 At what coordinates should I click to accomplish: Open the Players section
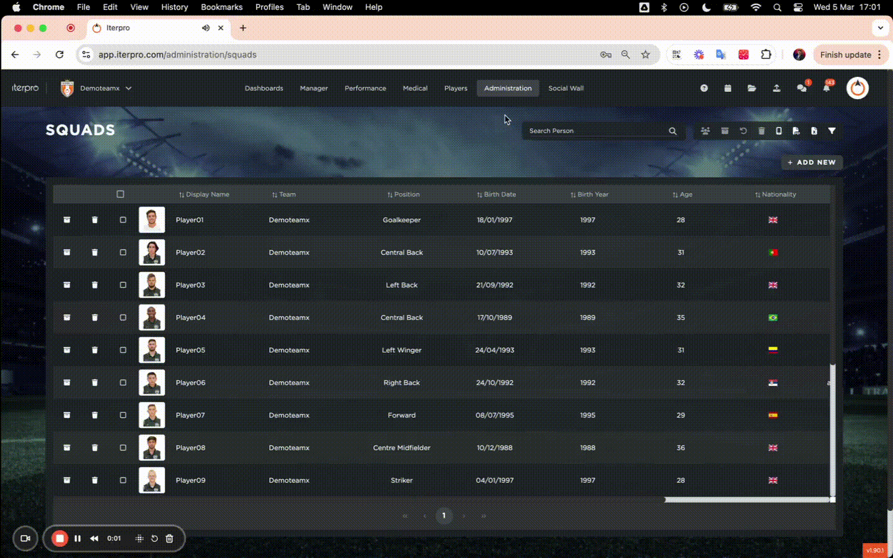pos(456,88)
